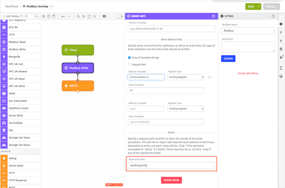Zoom in on the workflow canvas
Image resolution: width=285 pixels, height=188 pixels.
coord(84,16)
